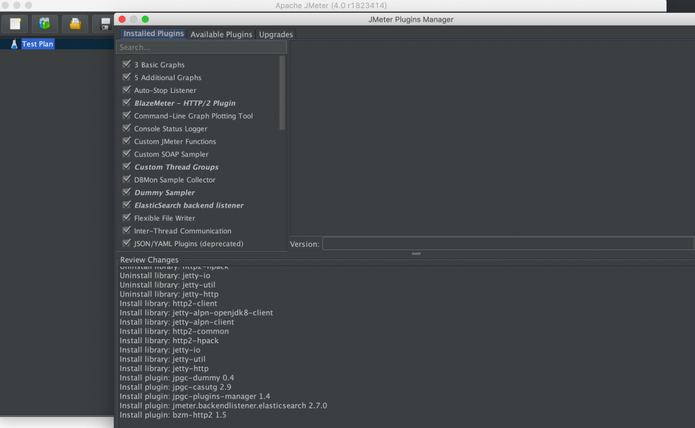This screenshot has height=428, width=695.
Task: Switch to the Available Plugins tab
Action: tap(221, 34)
